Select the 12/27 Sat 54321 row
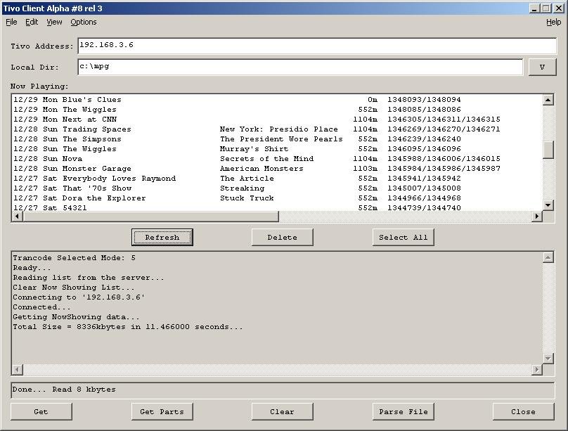The width and height of the screenshot is (568, 431). coord(277,207)
